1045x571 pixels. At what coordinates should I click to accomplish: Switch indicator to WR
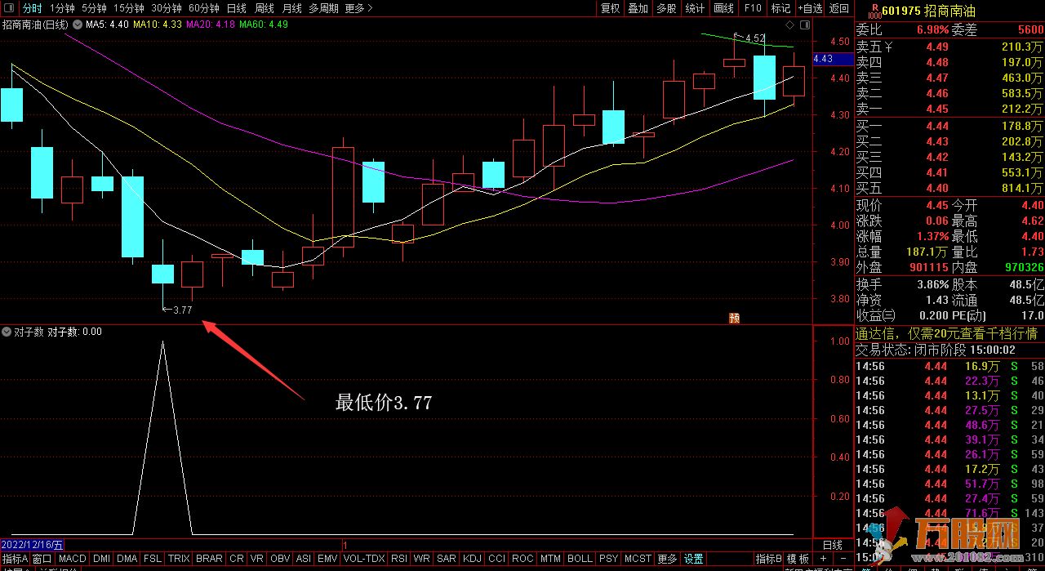click(x=422, y=559)
